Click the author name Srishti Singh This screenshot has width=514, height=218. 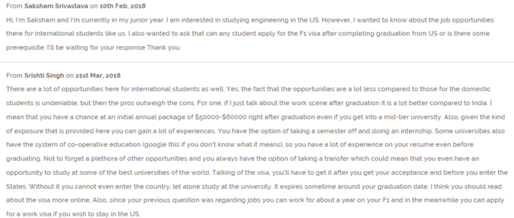tap(44, 75)
